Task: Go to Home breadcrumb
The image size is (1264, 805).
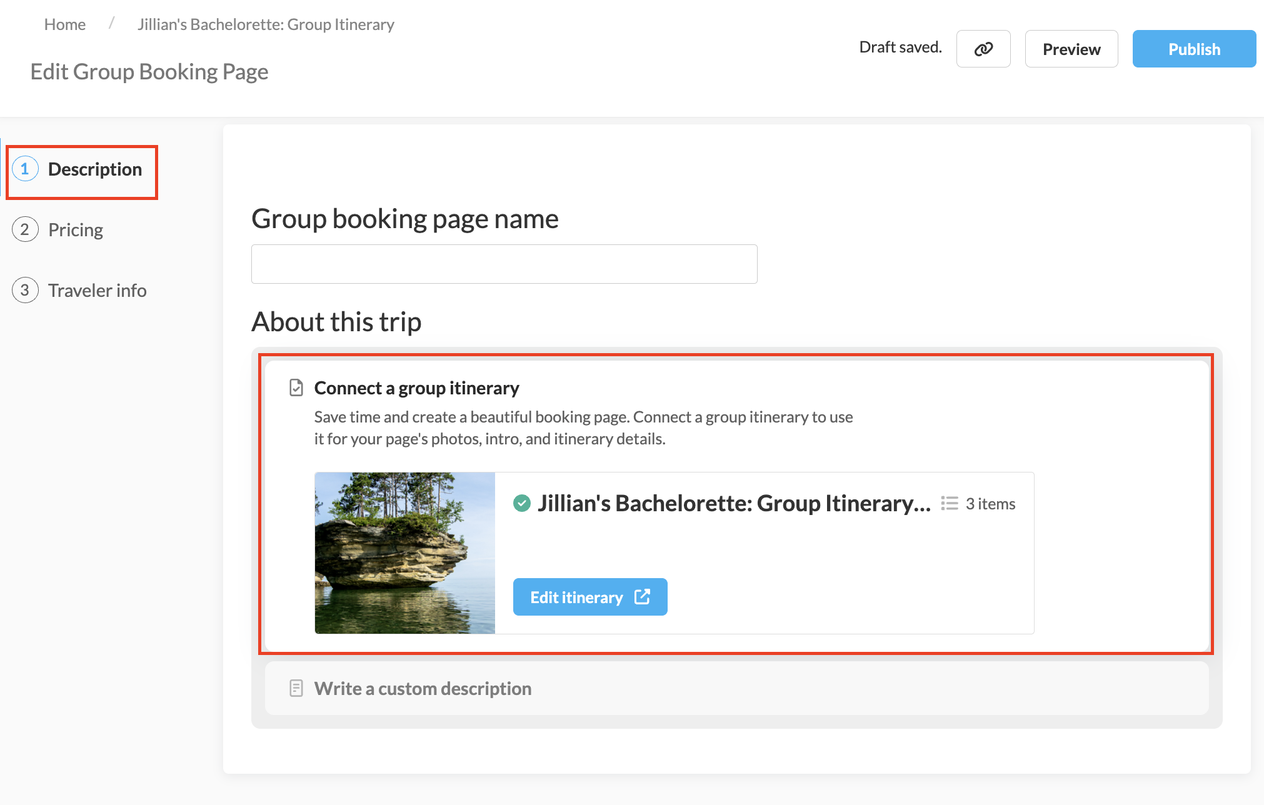Action: pyautogui.click(x=65, y=24)
